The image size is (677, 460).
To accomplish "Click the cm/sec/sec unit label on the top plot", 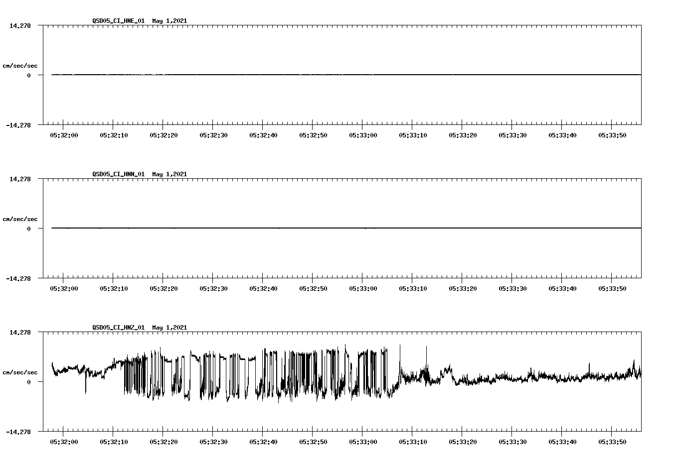I will coord(20,65).
